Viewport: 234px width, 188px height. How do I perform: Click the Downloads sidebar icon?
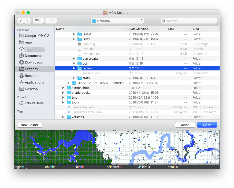pos(22,62)
